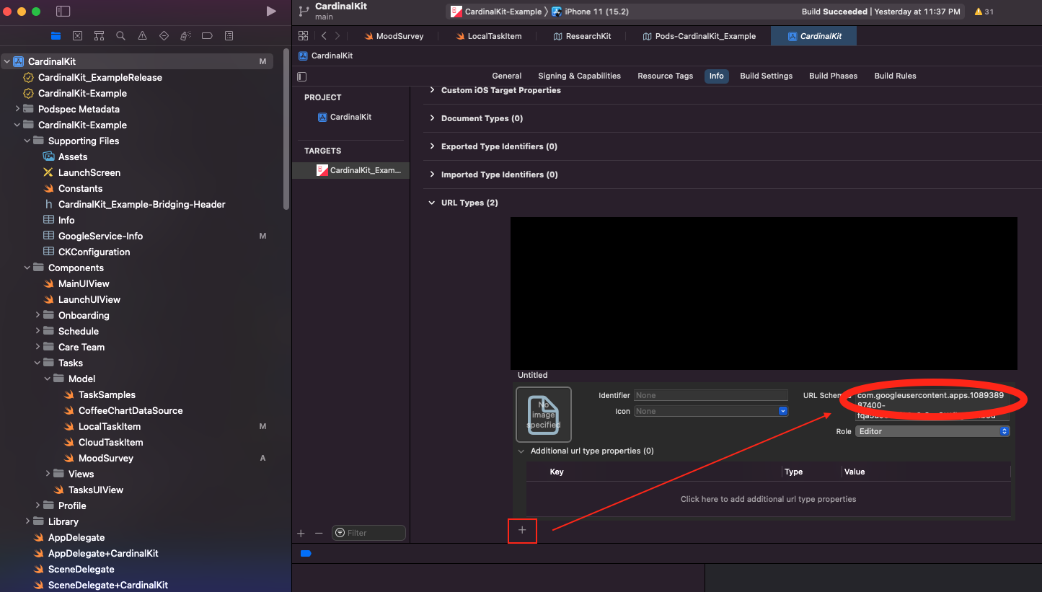Open the Build Rules tab
1042x592 pixels.
click(x=895, y=76)
